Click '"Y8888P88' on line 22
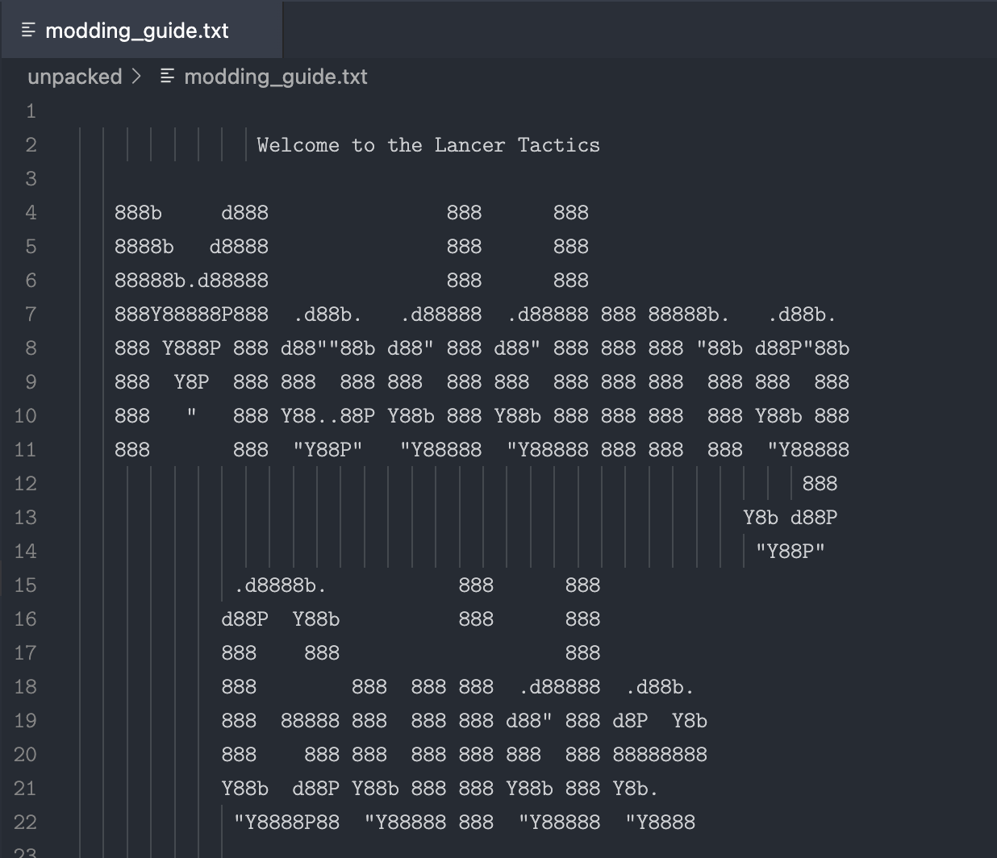Image resolution: width=997 pixels, height=858 pixels. (x=286, y=823)
